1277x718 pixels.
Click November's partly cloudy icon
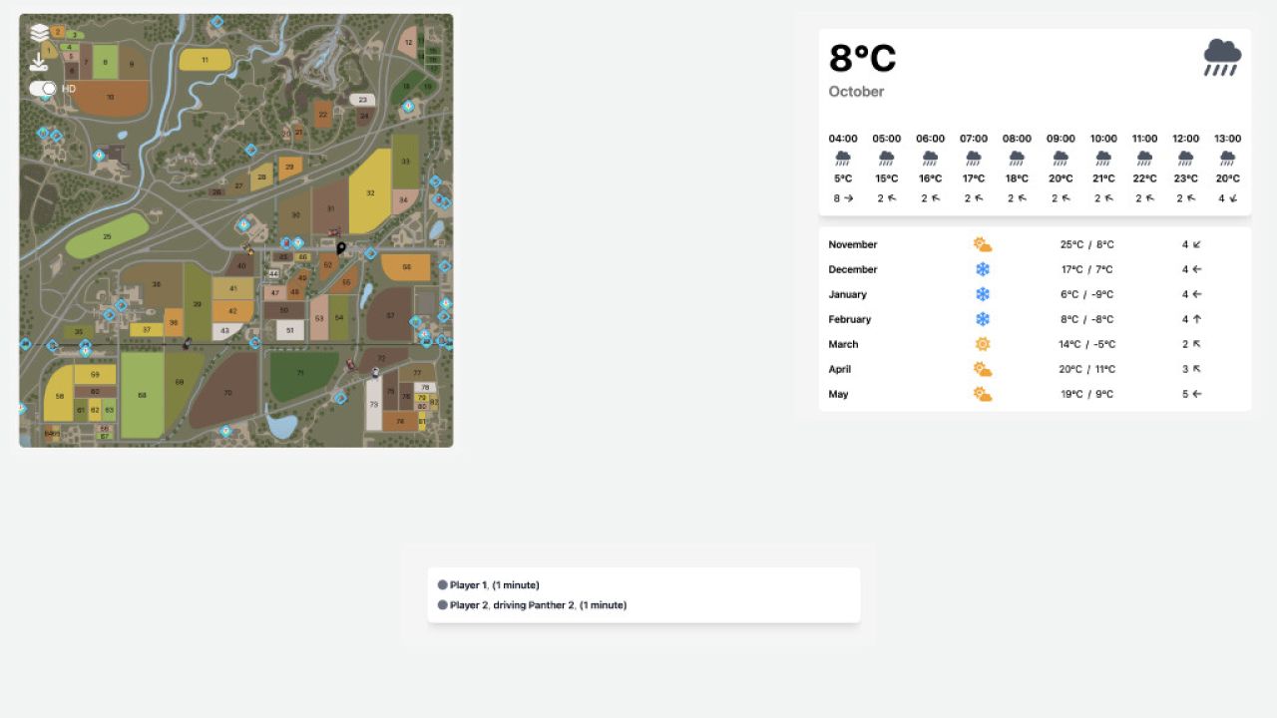pos(983,242)
